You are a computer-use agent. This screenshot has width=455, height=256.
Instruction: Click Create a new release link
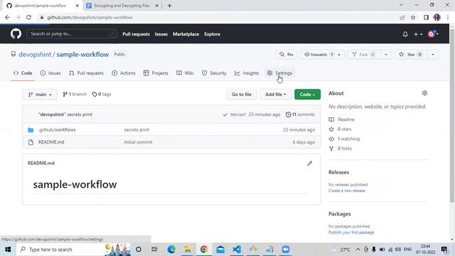click(347, 191)
